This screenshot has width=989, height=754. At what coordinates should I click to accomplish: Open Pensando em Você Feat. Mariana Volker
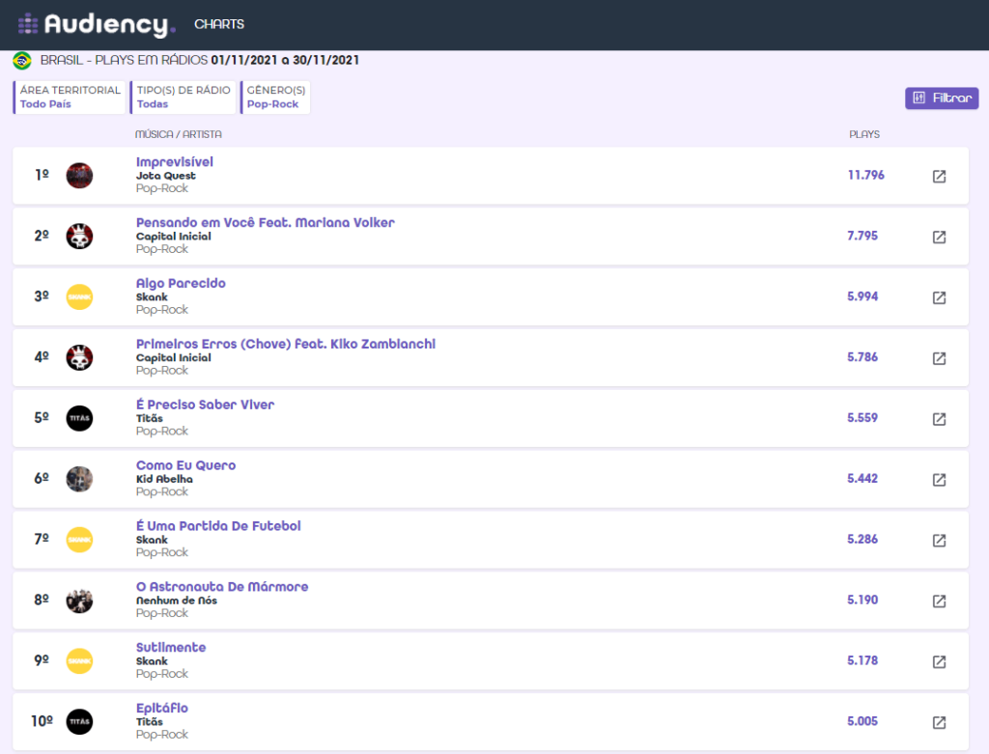pyautogui.click(x=265, y=223)
